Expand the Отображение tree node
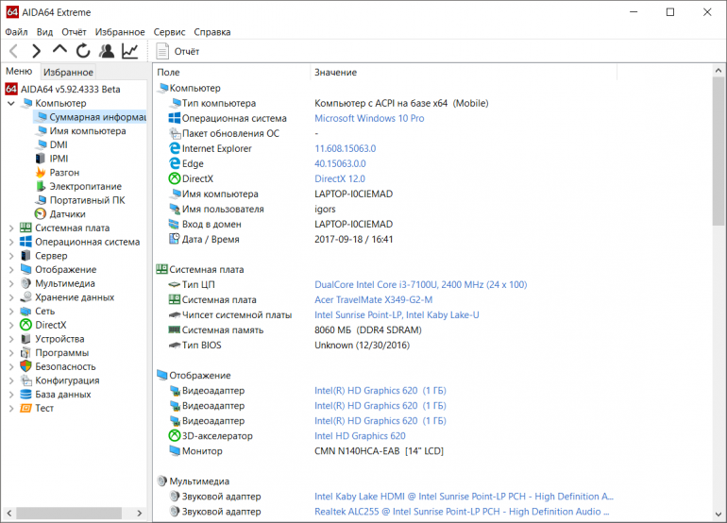The width and height of the screenshot is (727, 523). pyautogui.click(x=11, y=270)
